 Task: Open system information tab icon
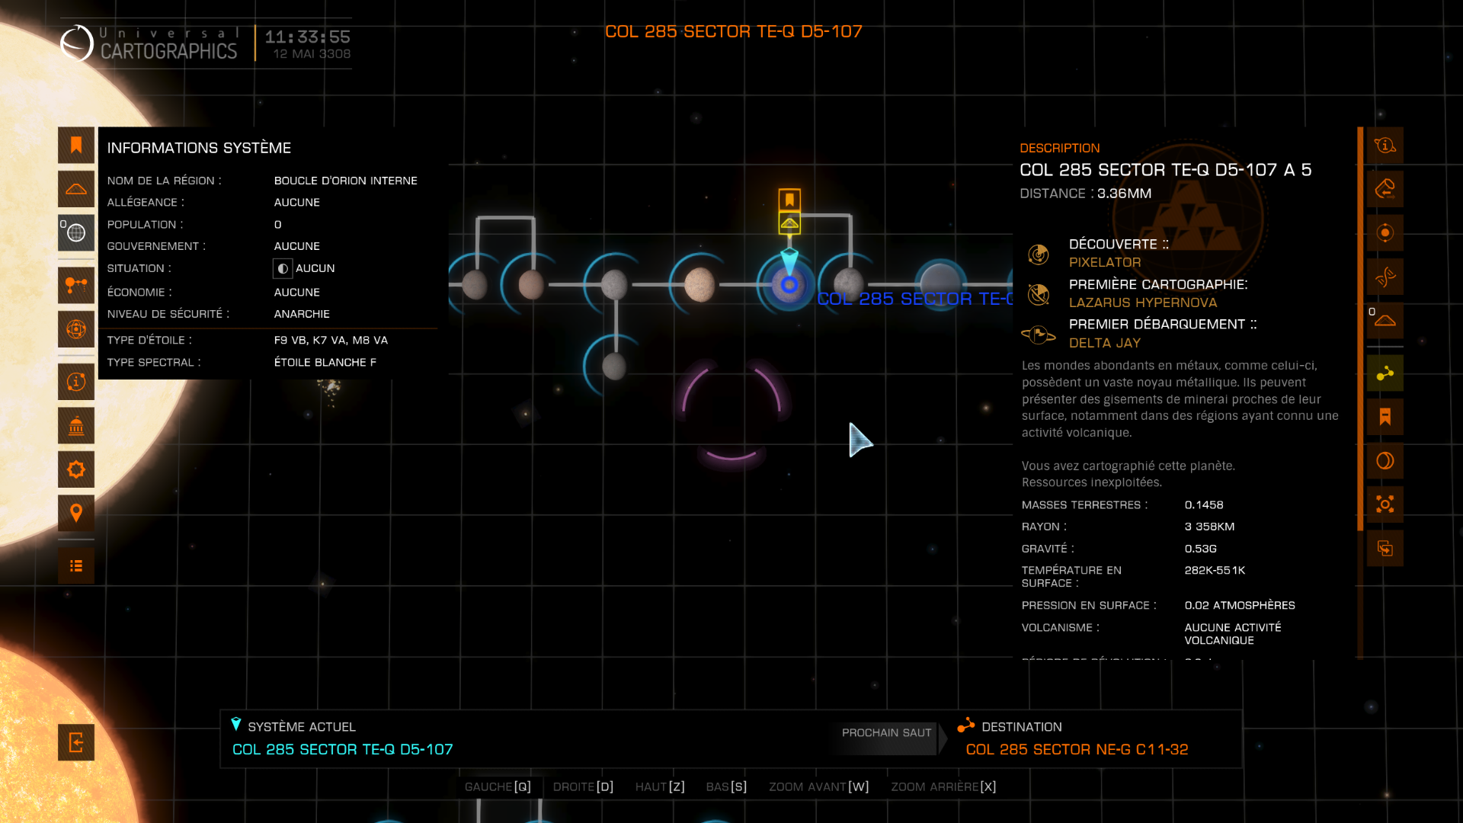(76, 382)
